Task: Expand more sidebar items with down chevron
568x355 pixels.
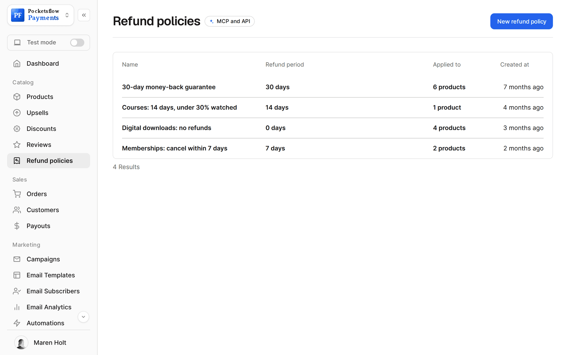Action: pos(83,317)
